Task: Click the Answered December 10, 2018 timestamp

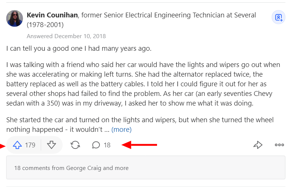Action: 66,36
